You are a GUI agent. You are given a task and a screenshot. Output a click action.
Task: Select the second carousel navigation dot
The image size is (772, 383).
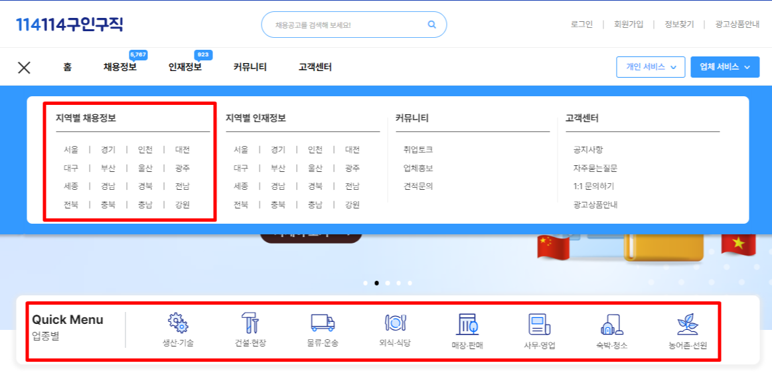[376, 283]
